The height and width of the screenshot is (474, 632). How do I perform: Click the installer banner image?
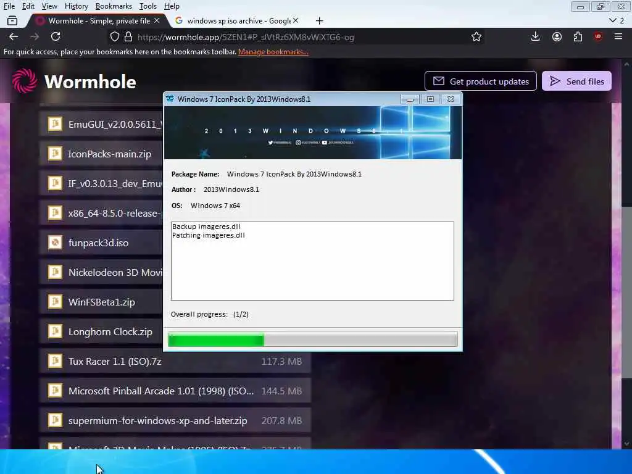312,133
